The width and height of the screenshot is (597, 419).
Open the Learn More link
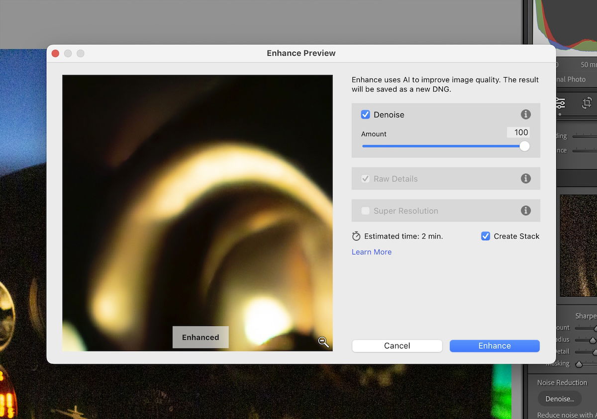[x=371, y=252]
